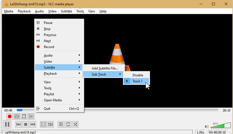Minimize the VLC window

pyautogui.click(x=201, y=4)
